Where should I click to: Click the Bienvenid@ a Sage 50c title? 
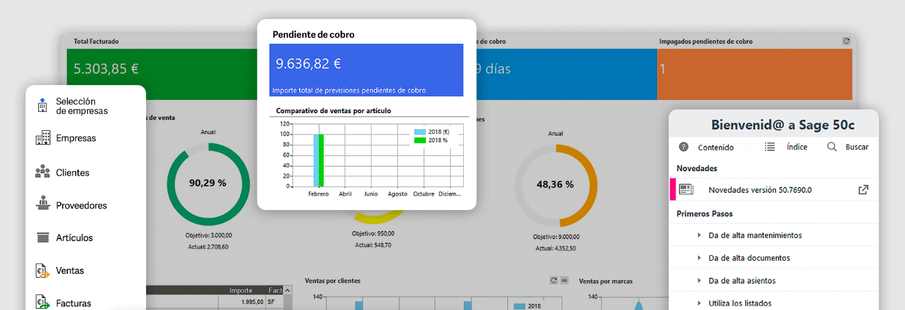[x=783, y=125]
